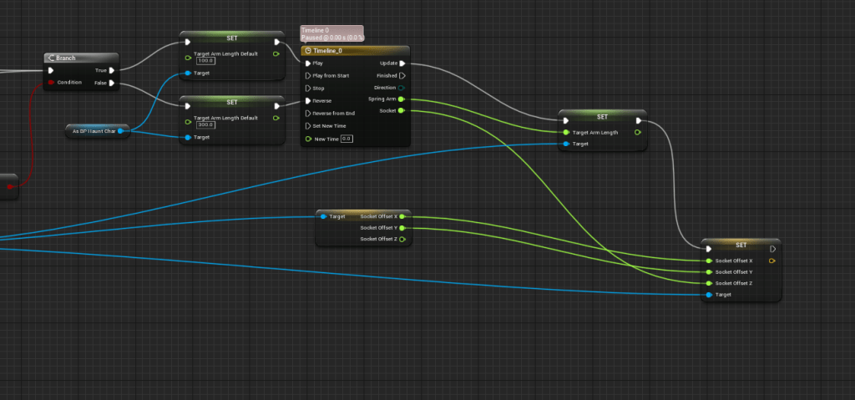Click the Socket Offset Z output pin
Viewport: 855px width, 400px height.
(402, 239)
